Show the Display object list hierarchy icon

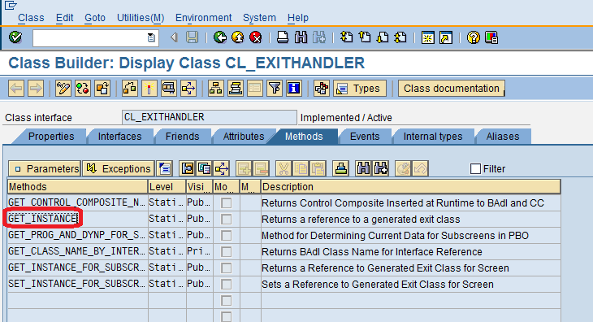(x=216, y=89)
